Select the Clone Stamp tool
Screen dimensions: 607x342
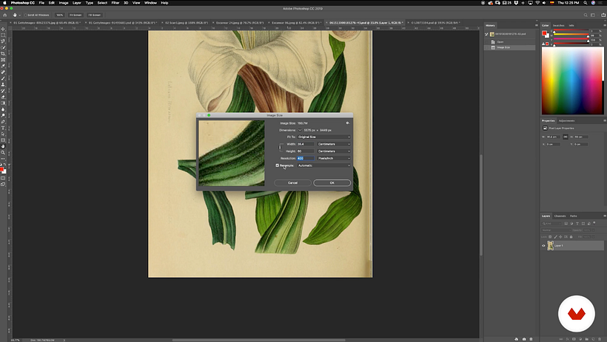[x=3, y=85]
